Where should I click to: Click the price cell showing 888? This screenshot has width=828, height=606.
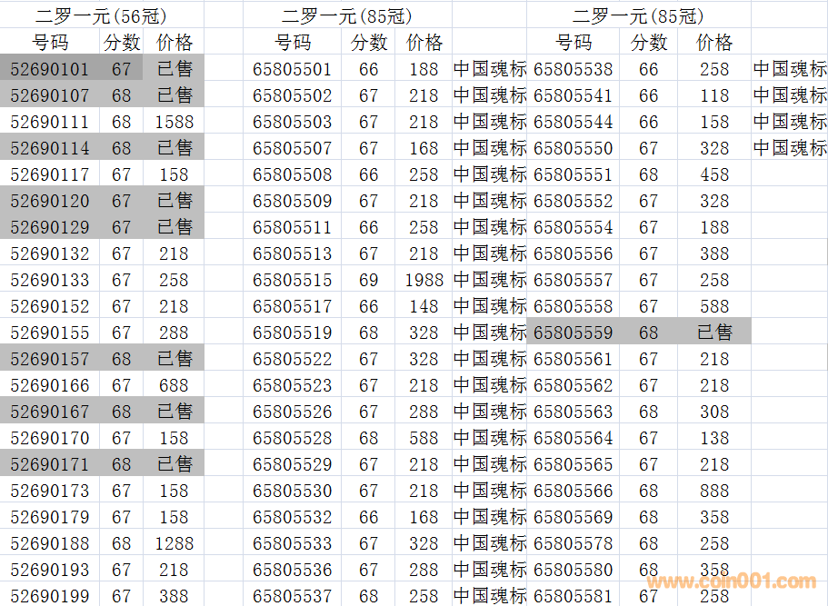(x=714, y=491)
